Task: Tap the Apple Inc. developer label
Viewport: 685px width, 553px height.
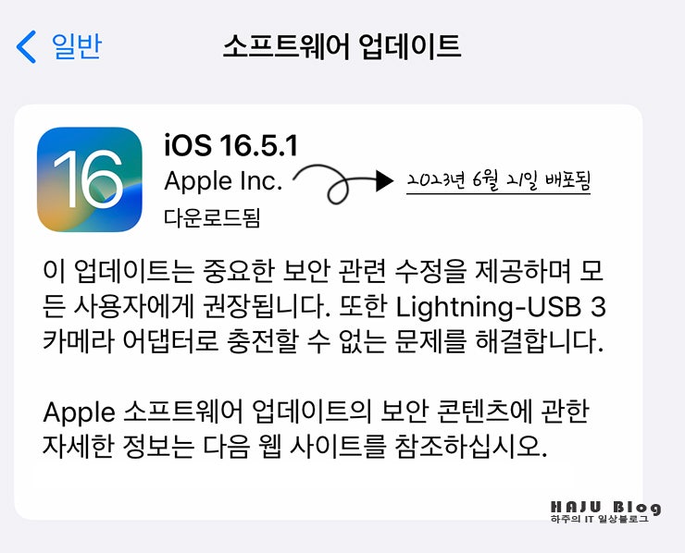Action: click(223, 180)
